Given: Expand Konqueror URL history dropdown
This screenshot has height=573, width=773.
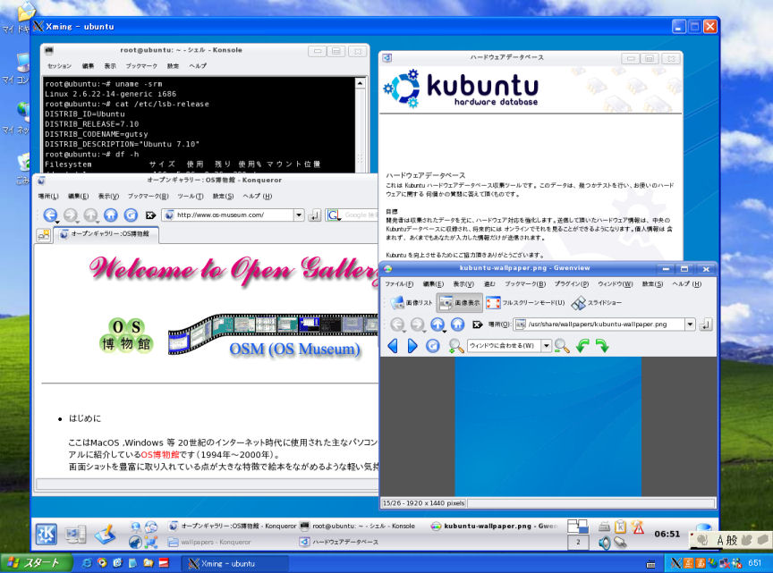Looking at the screenshot, I should 299,215.
